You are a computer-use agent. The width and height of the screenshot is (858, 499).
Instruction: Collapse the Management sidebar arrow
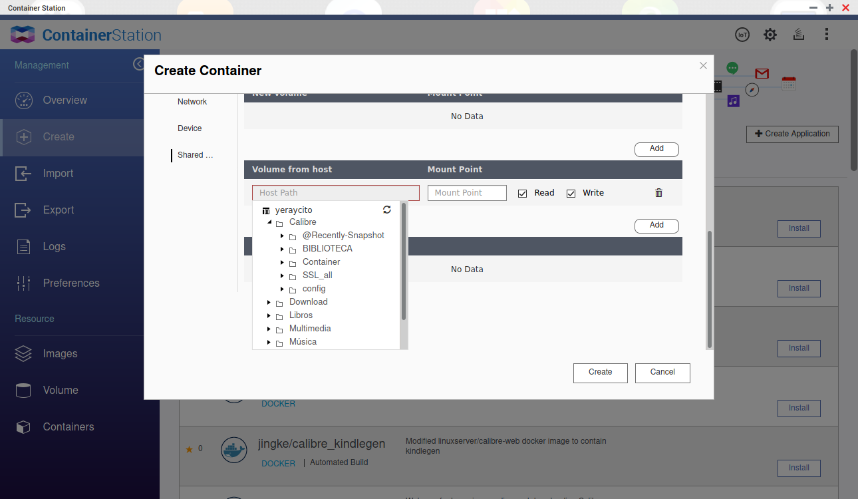(x=138, y=64)
